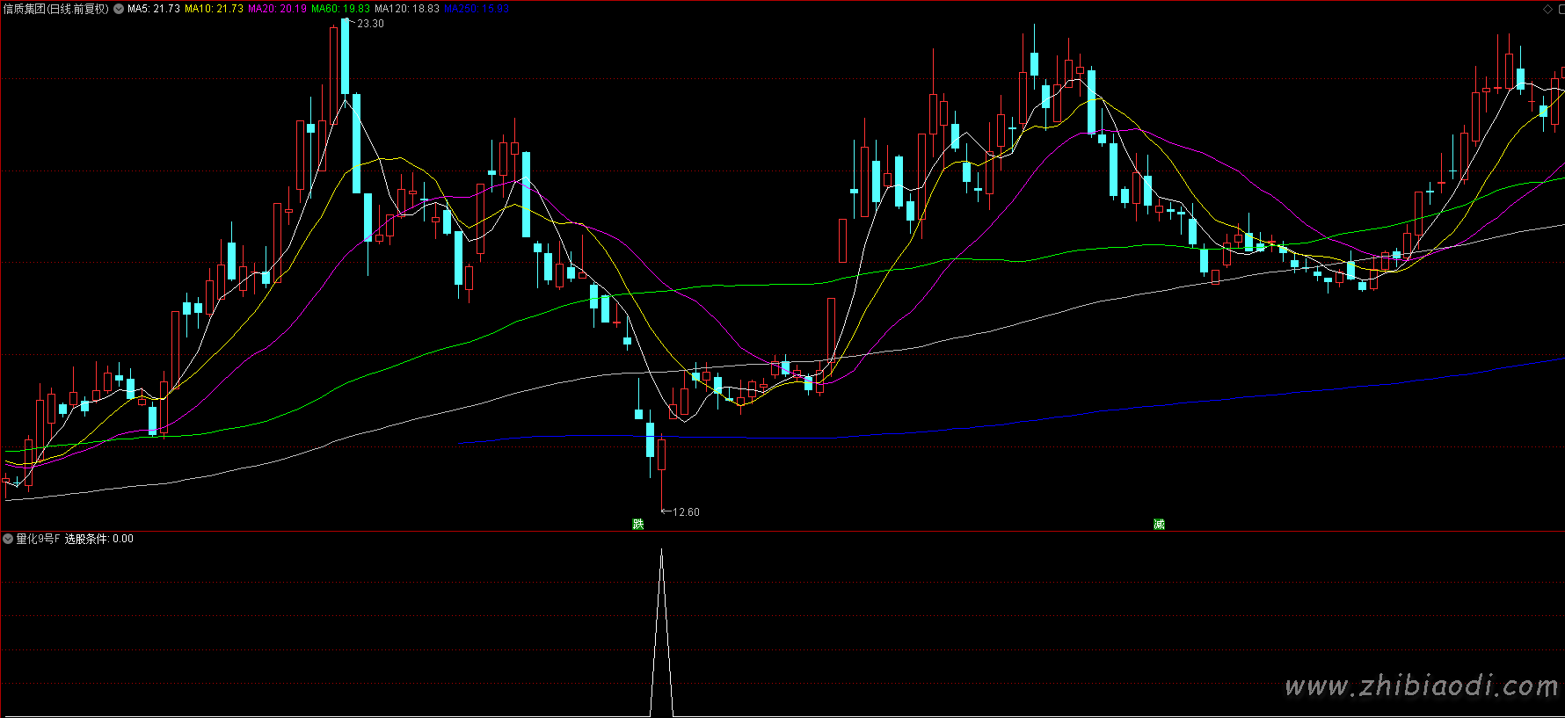
Task: Click the divider between chart and indicator panel
Action: coord(782,531)
